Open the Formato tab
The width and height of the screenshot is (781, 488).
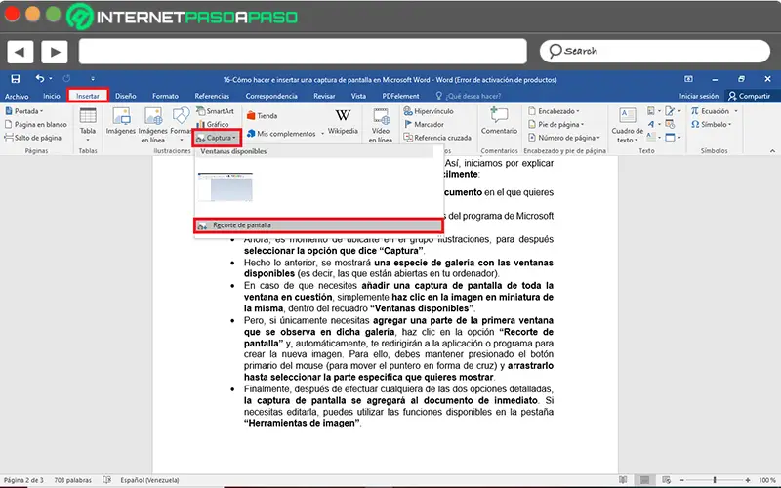pyautogui.click(x=165, y=96)
